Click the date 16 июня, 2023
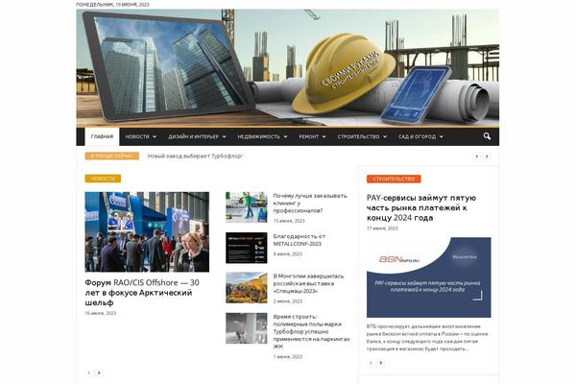The width and height of the screenshot is (576, 384). tap(100, 314)
